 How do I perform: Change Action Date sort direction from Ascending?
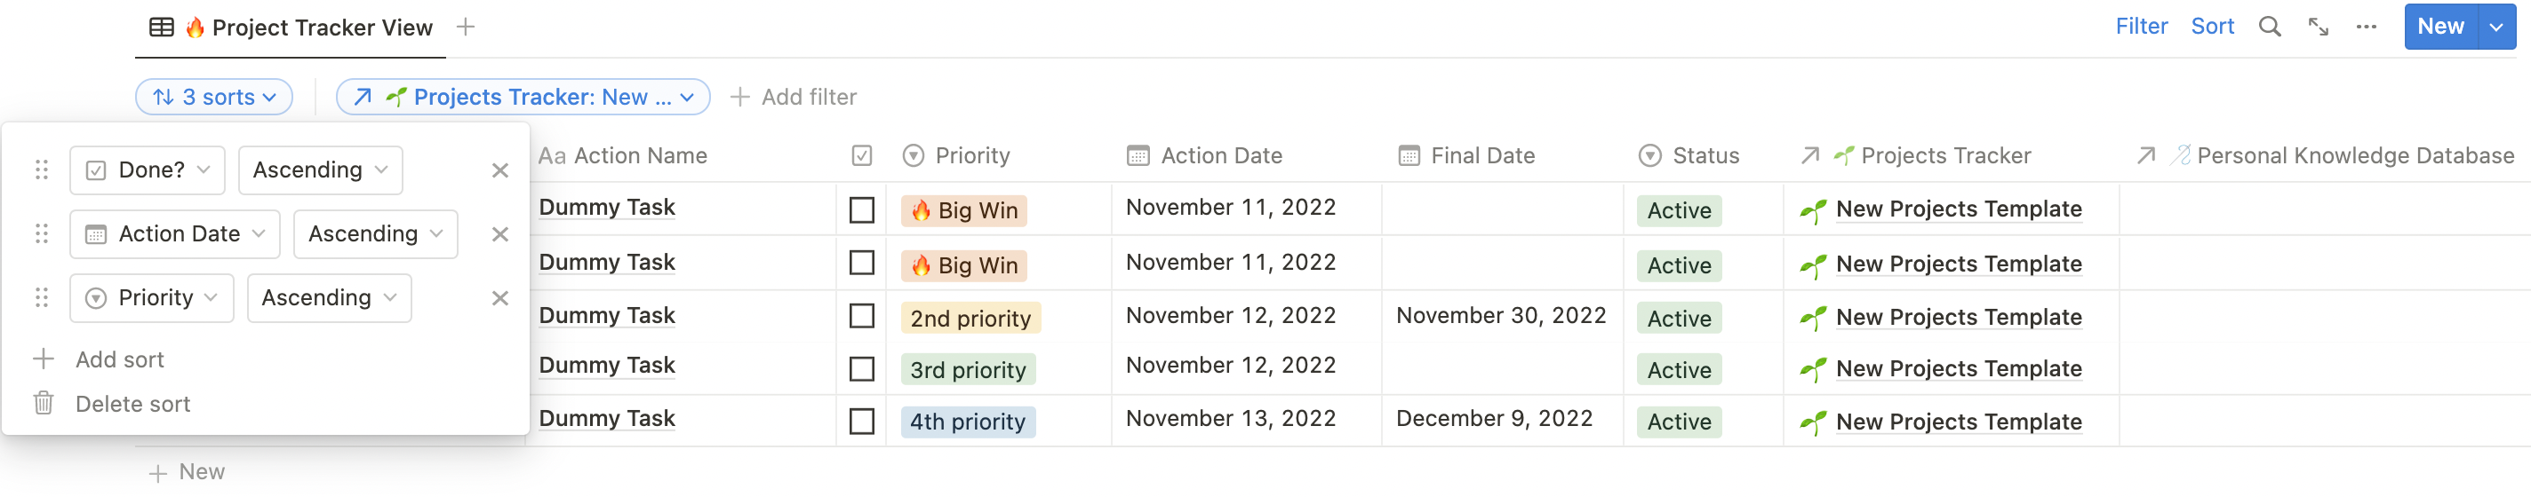[375, 234]
